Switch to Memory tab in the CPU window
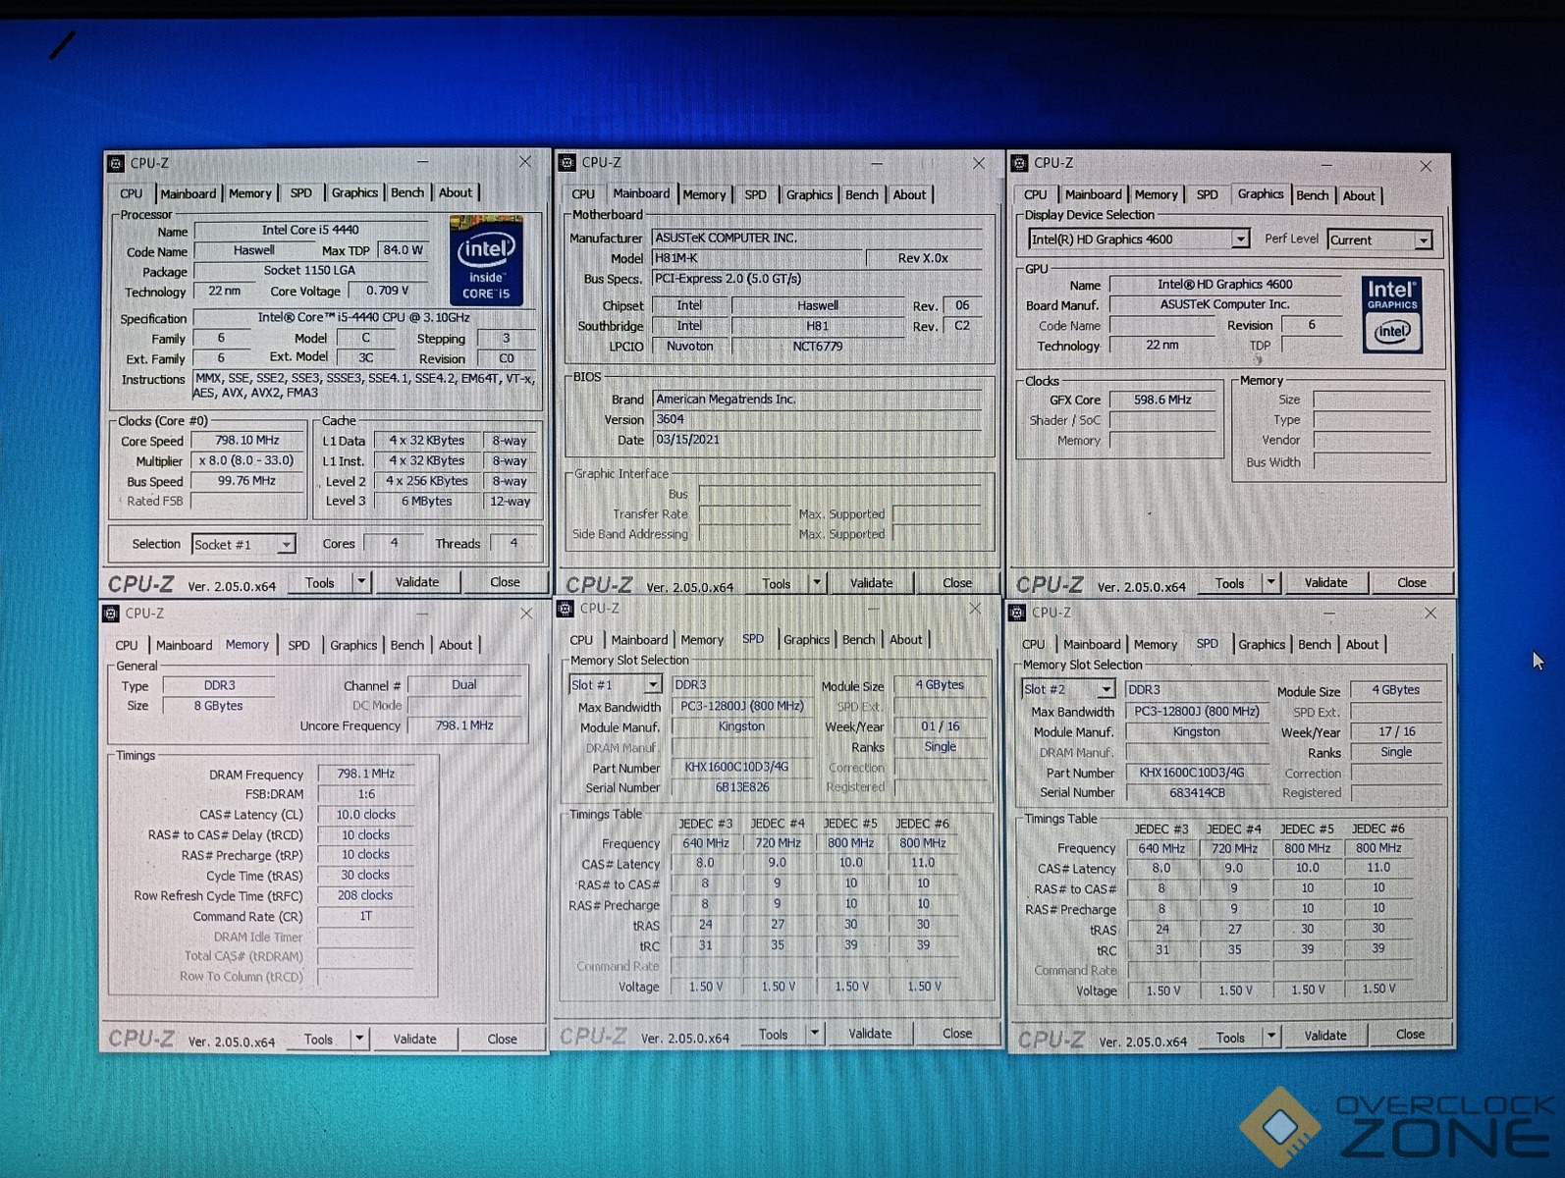This screenshot has width=1565, height=1178. tap(250, 193)
